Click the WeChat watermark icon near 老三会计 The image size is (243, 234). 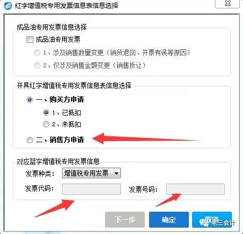coord(203,222)
